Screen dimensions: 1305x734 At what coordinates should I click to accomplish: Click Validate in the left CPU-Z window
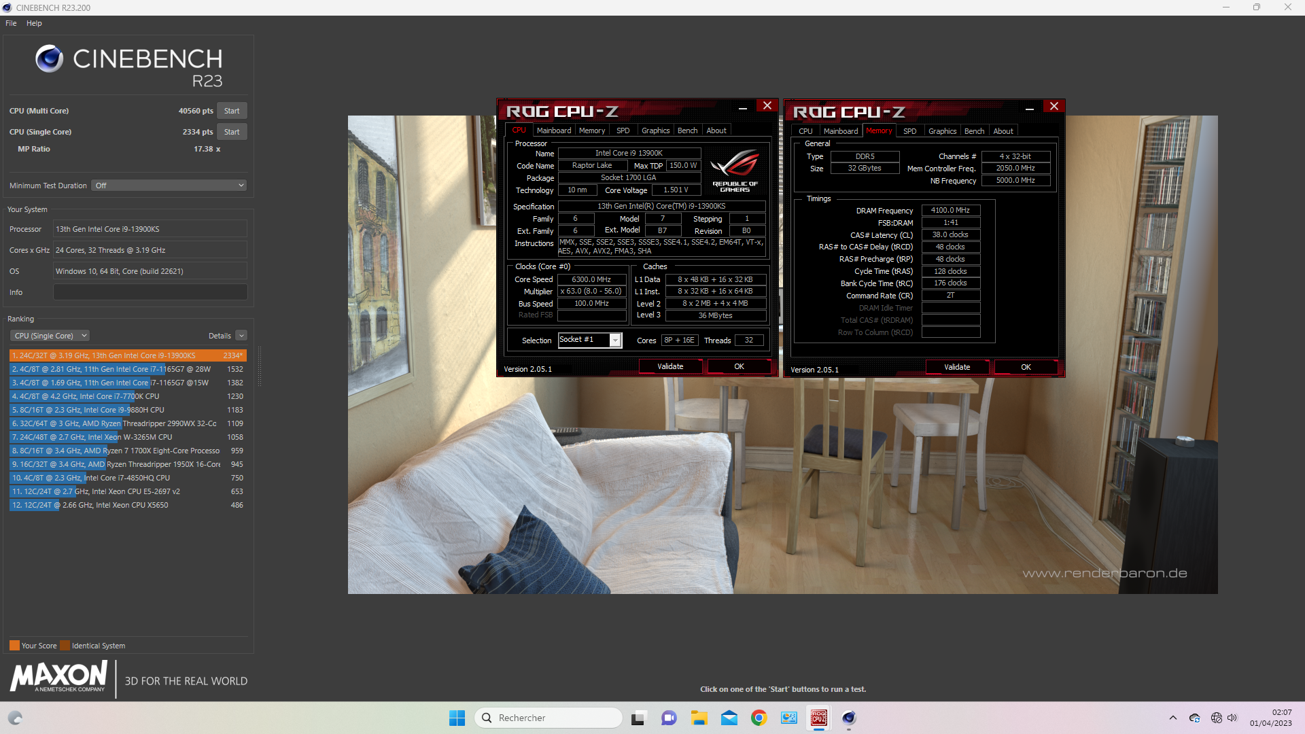point(669,366)
